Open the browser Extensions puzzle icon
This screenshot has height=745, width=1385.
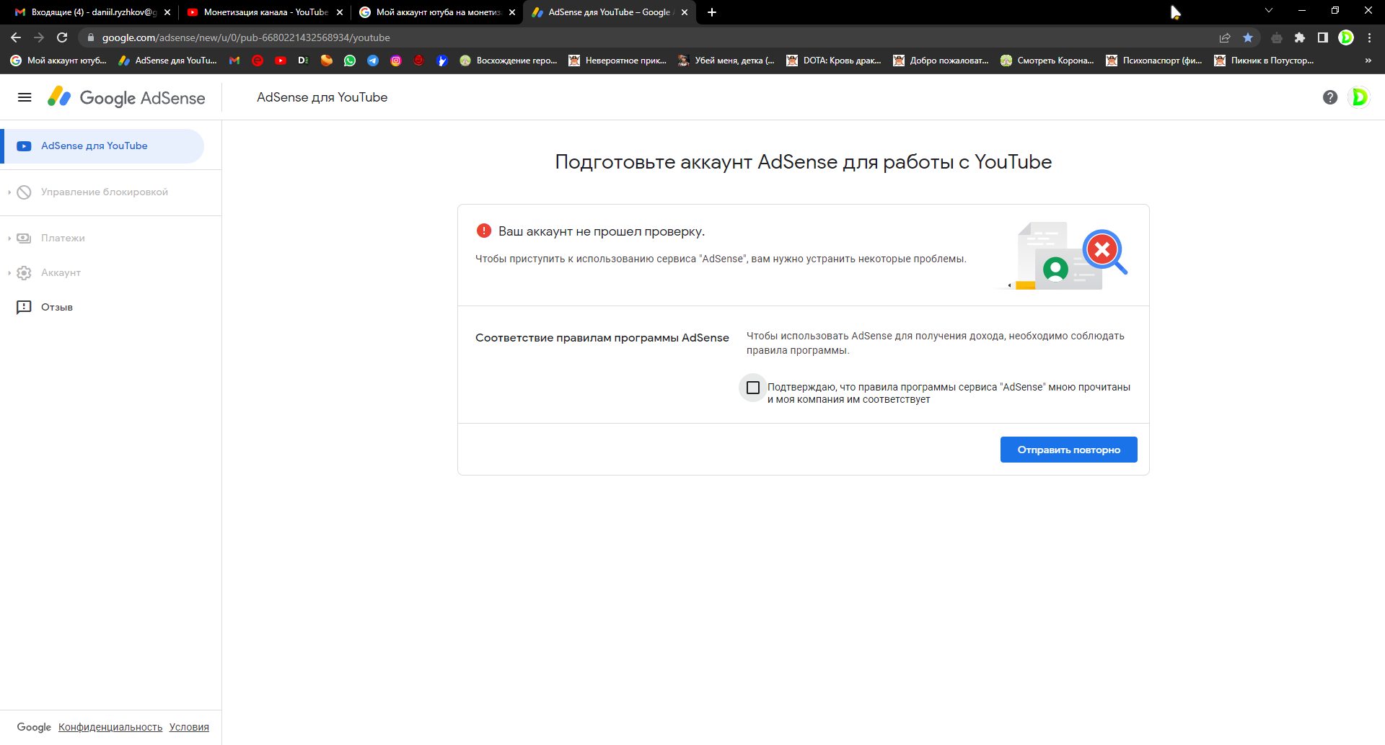pos(1300,37)
